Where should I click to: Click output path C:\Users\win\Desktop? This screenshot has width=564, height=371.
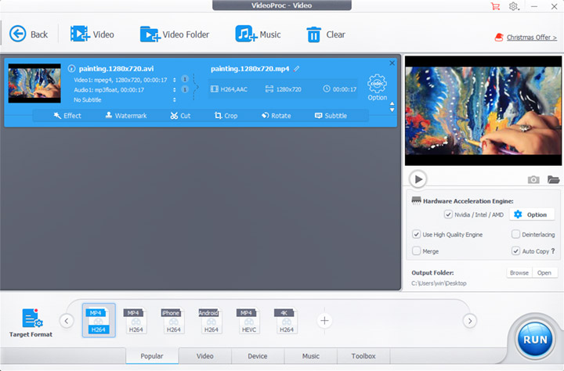click(x=439, y=283)
